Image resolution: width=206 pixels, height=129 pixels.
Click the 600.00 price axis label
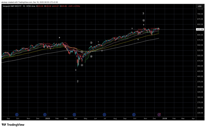200,35
